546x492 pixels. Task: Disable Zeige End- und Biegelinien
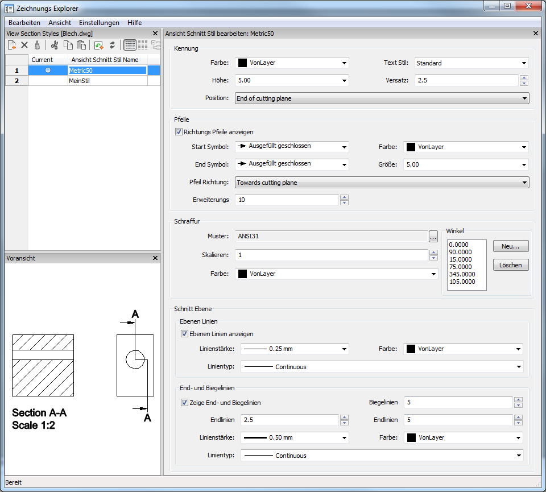(184, 402)
